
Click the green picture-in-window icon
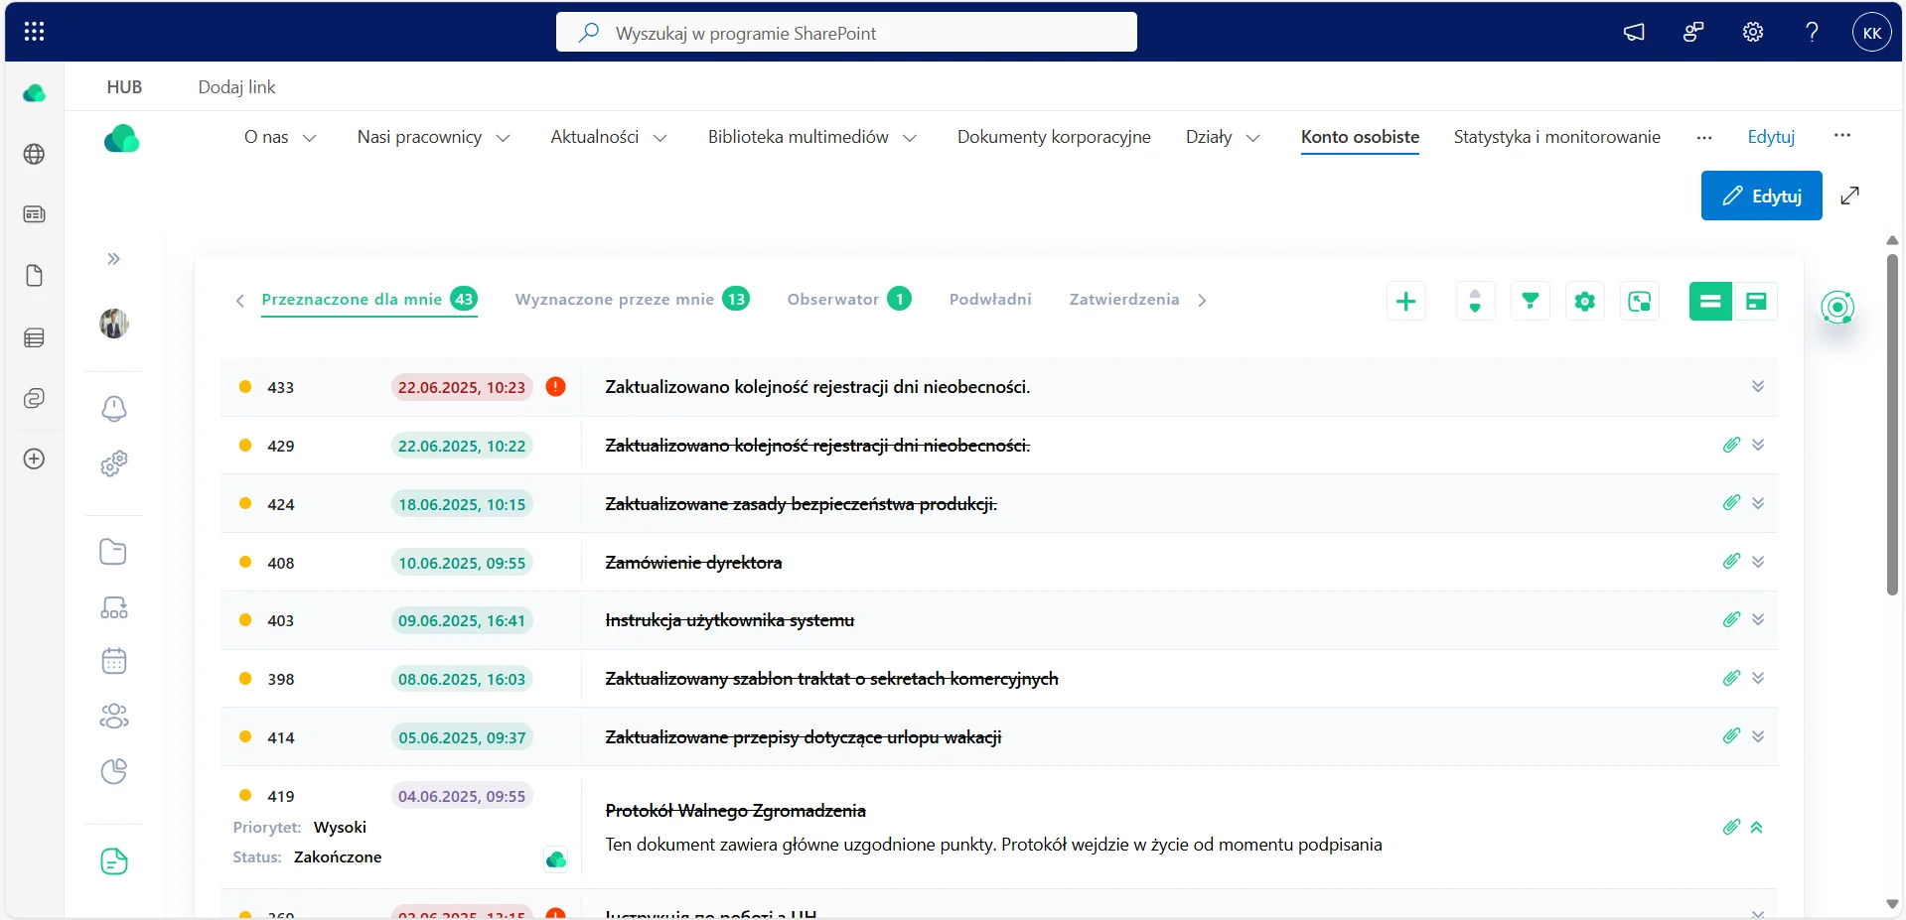(1640, 302)
